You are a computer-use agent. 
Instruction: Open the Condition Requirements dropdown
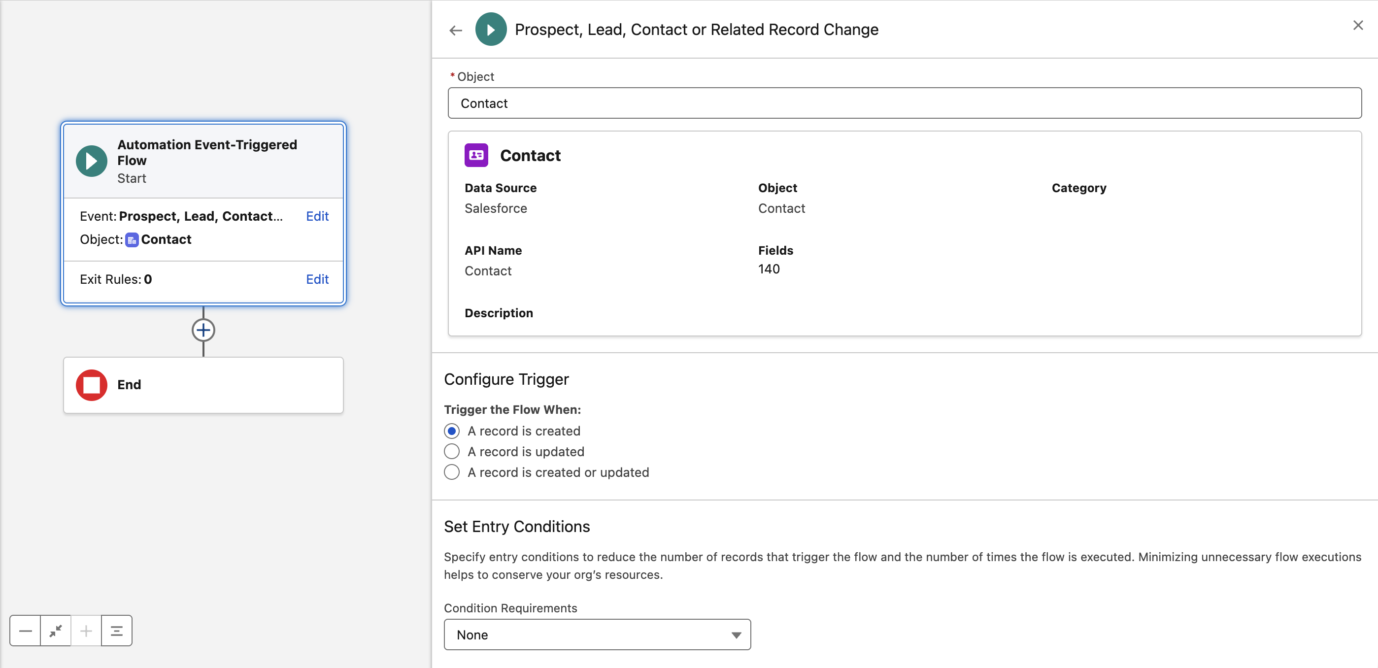737,635
